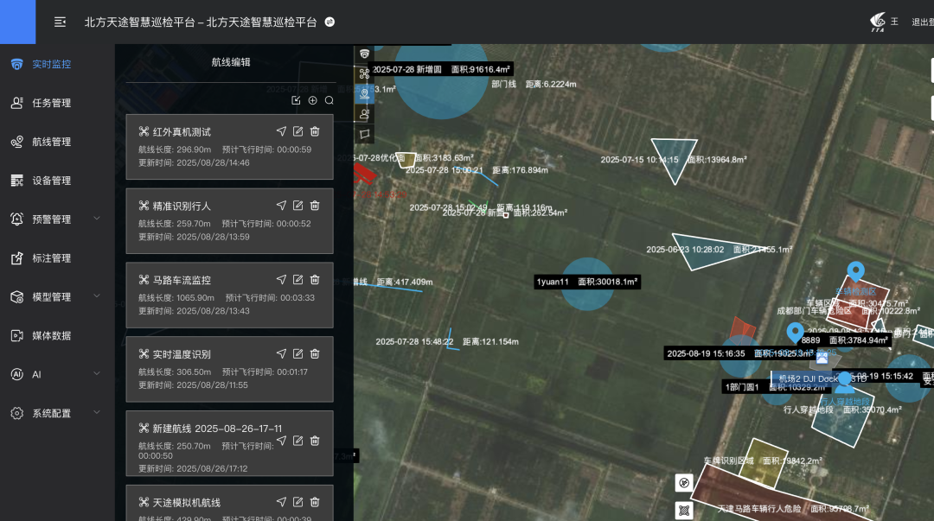Expand the 系统配置 menu arrow

(96, 413)
